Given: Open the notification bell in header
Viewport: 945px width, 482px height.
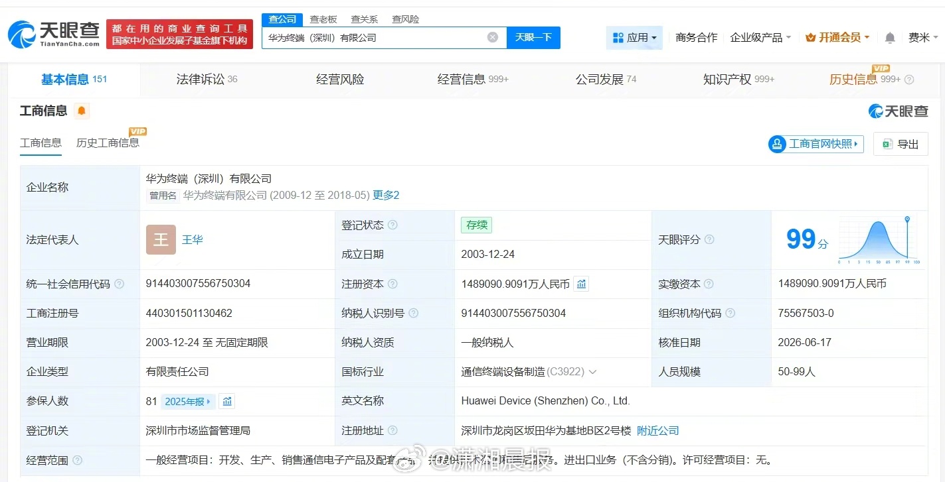Looking at the screenshot, I should tap(890, 38).
